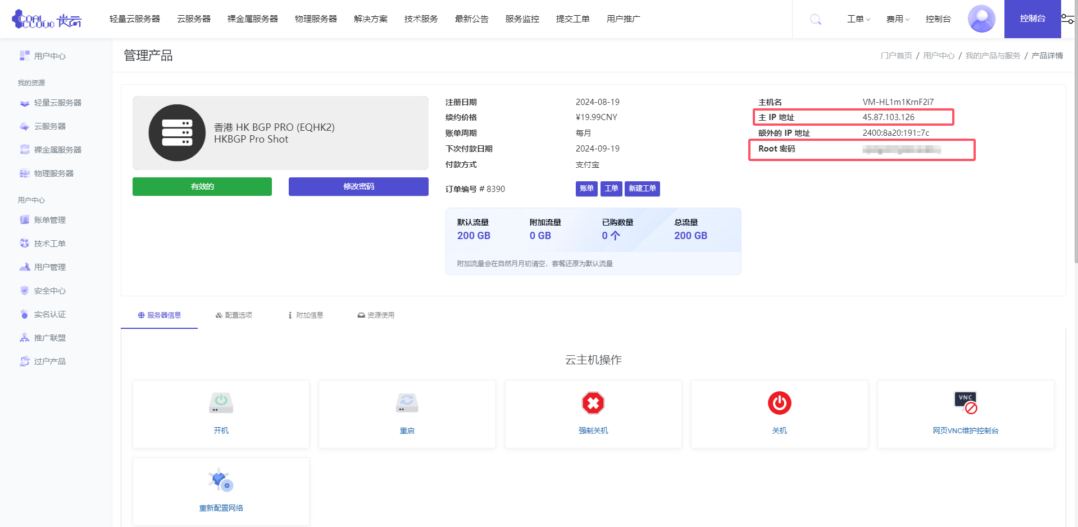Viewport: 1078px width, 527px height.
Task: Open the user avatar profile icon
Action: tap(981, 19)
